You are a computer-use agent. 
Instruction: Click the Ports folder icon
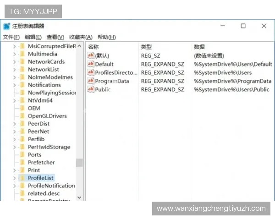click(22, 154)
